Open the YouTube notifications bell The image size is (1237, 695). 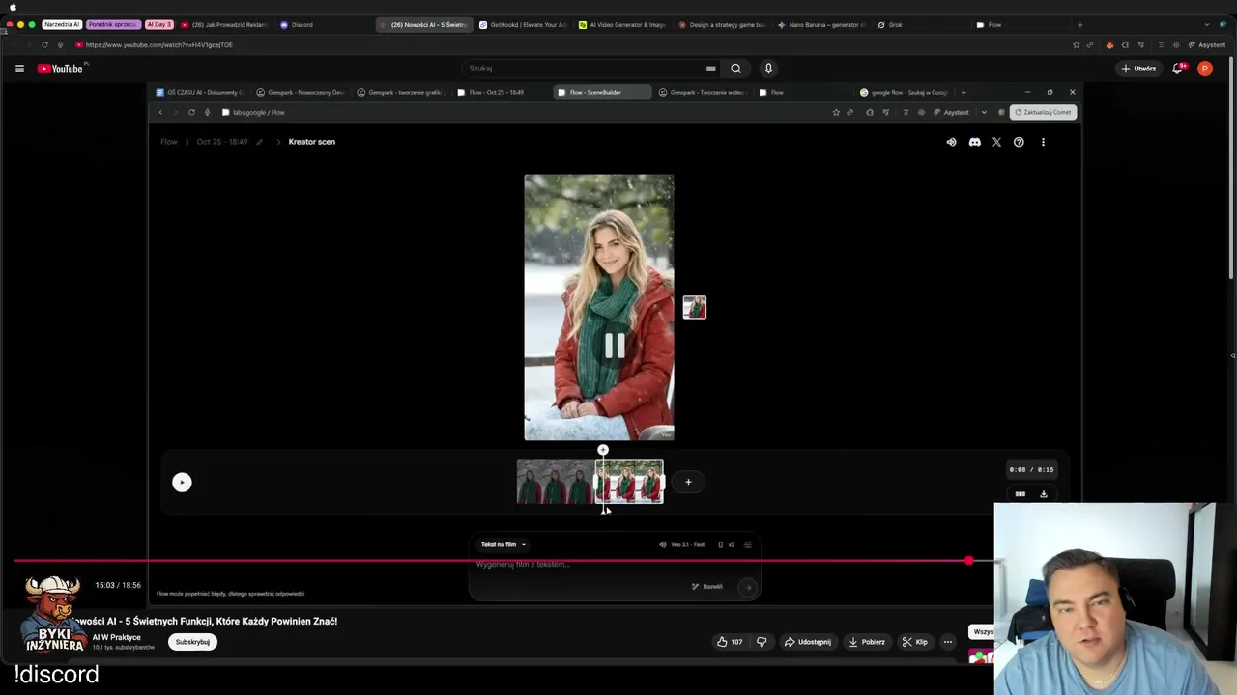point(1178,69)
